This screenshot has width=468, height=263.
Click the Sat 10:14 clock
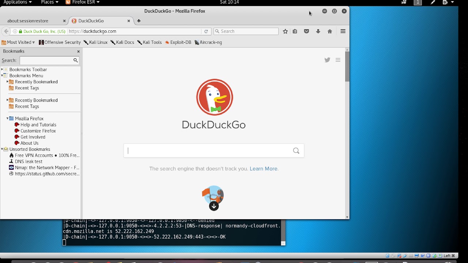pos(230,2)
